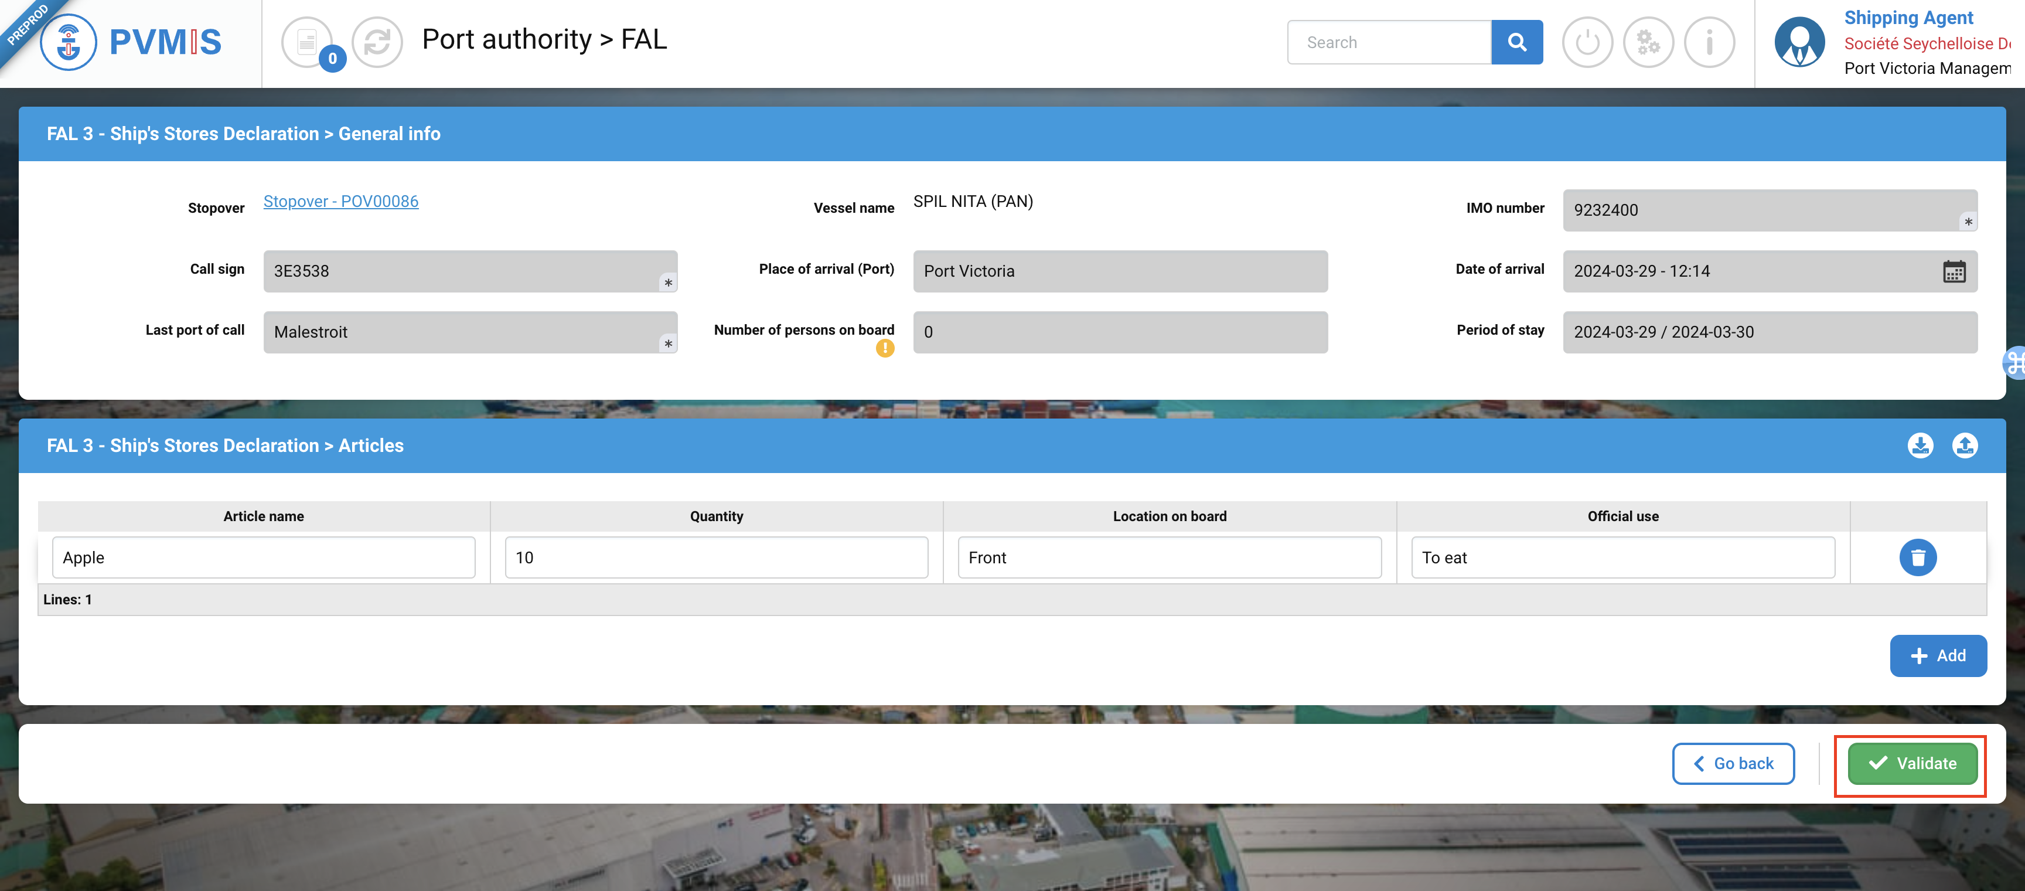The height and width of the screenshot is (891, 2025).
Task: Delete the Apple article row
Action: tap(1917, 557)
